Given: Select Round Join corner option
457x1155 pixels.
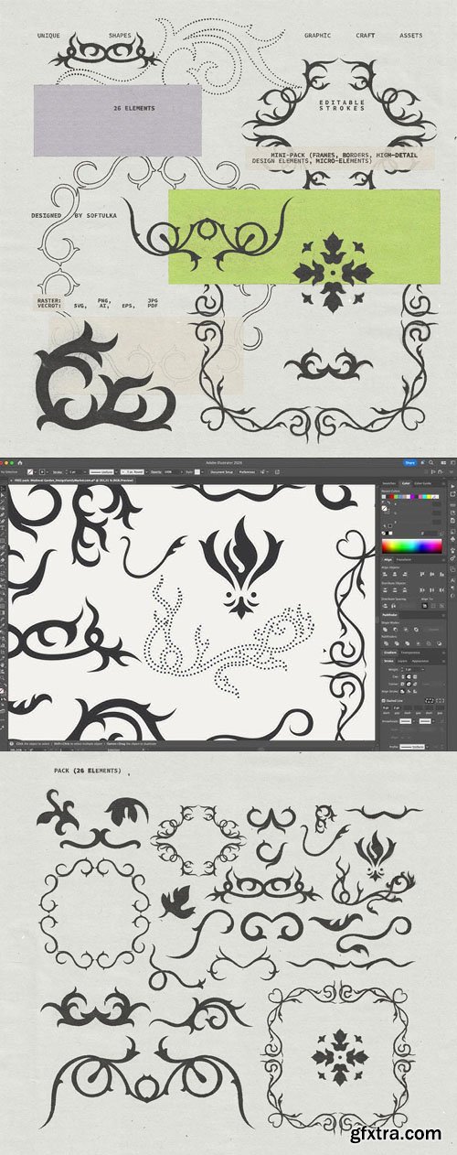Looking at the screenshot, I should point(409,684).
